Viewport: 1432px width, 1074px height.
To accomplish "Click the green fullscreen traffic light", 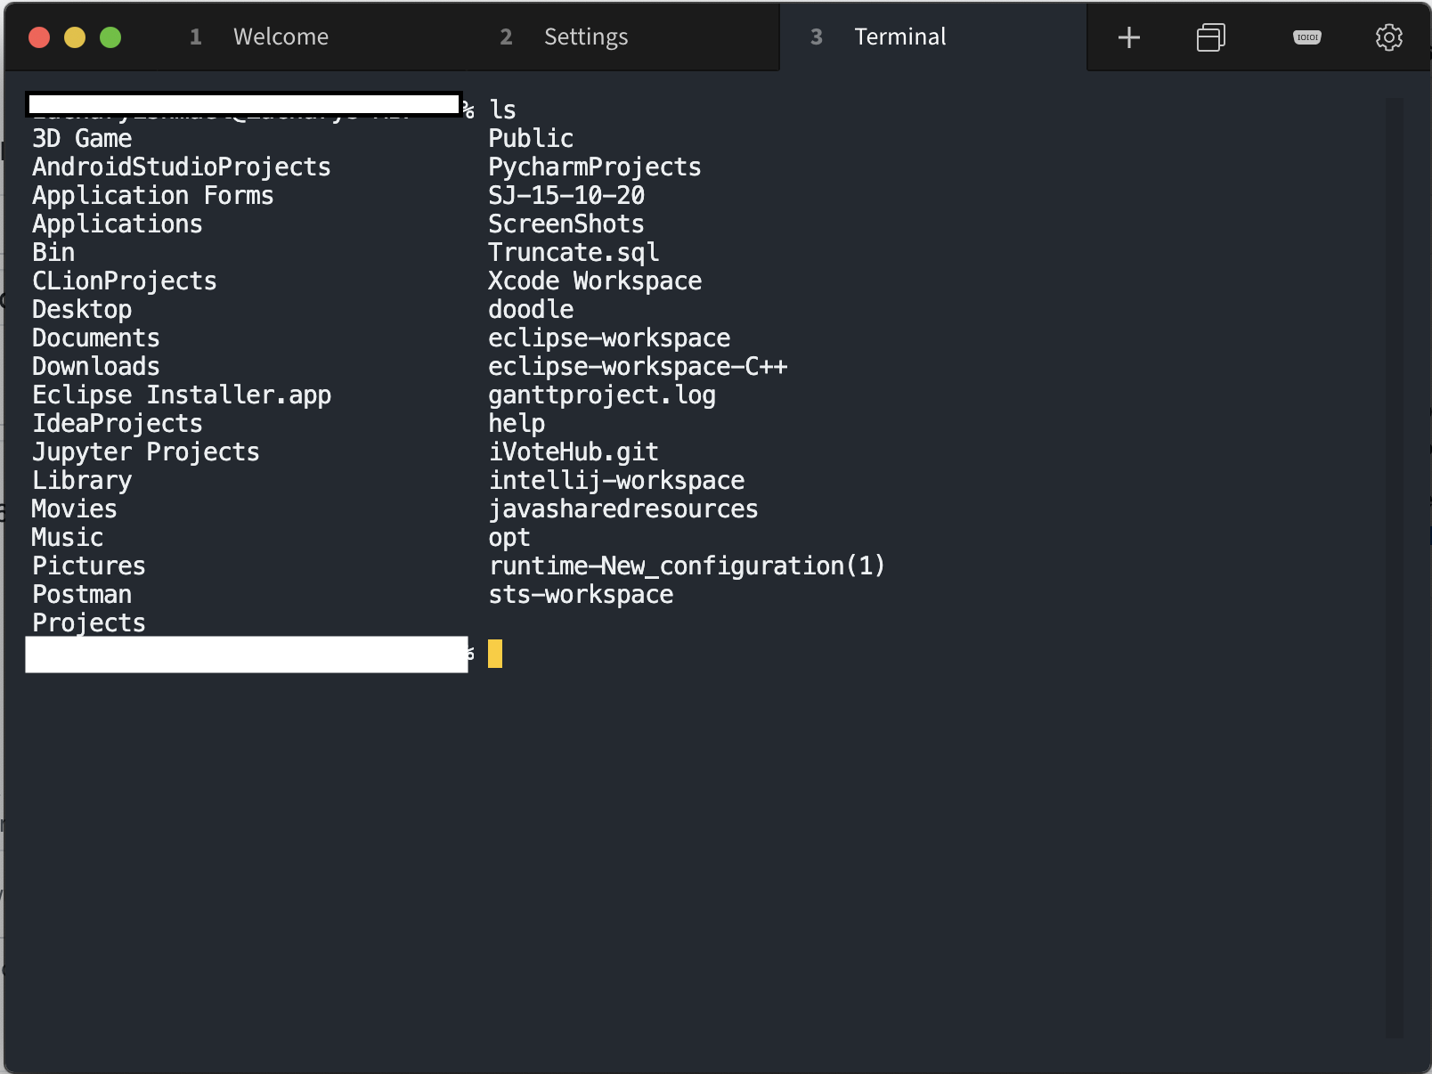I will pyautogui.click(x=110, y=37).
